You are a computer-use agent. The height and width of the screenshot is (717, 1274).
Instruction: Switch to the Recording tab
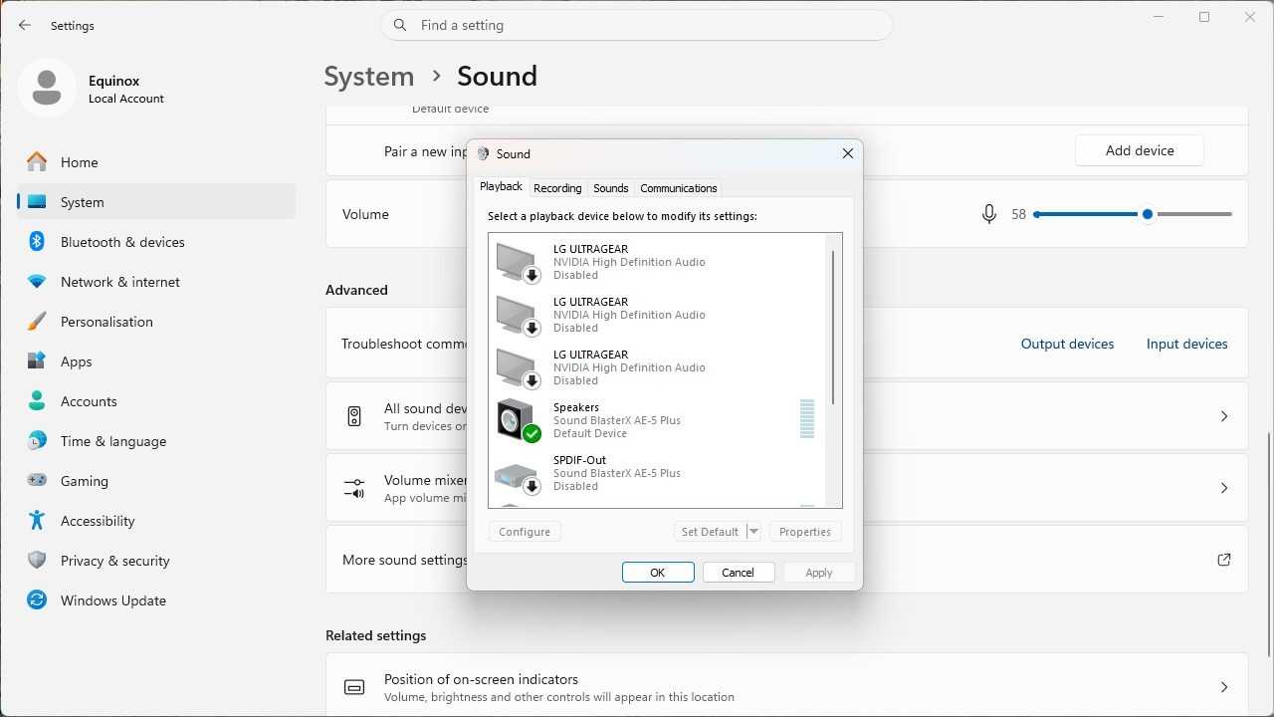pos(557,188)
